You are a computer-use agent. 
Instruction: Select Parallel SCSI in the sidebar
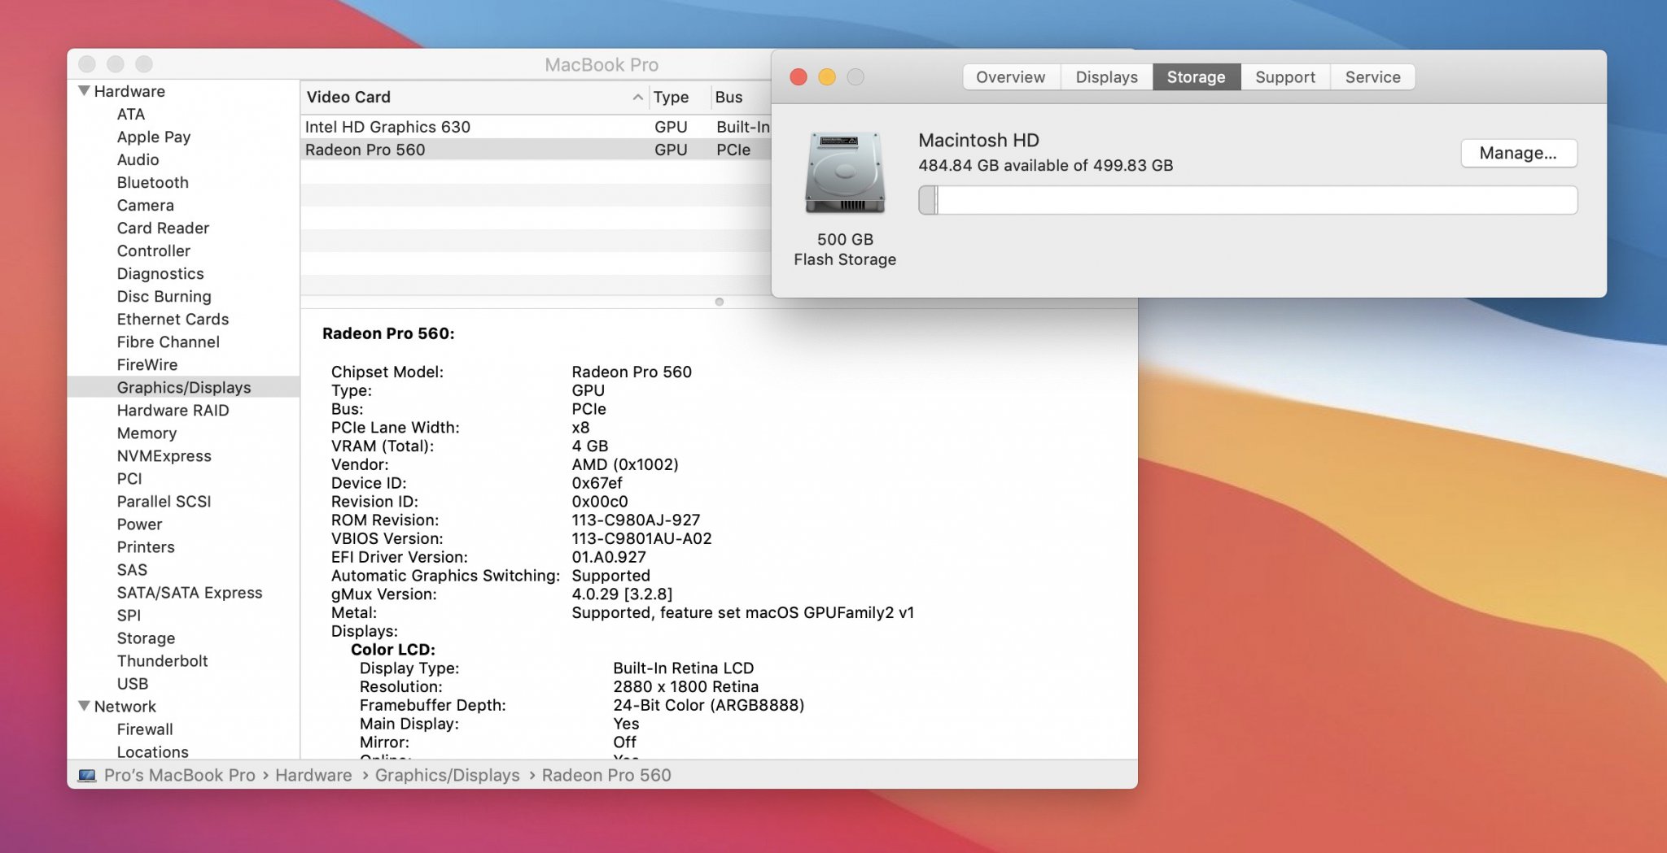tap(164, 501)
